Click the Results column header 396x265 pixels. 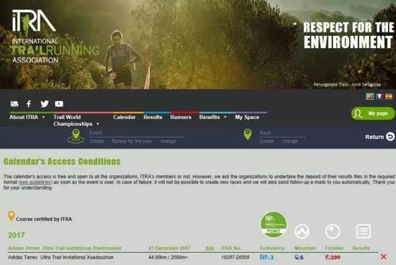pyautogui.click(x=361, y=248)
